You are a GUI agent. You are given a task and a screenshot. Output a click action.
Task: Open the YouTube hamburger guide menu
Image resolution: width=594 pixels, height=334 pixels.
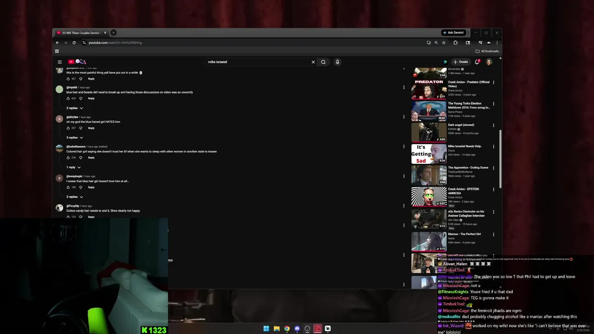coord(59,62)
